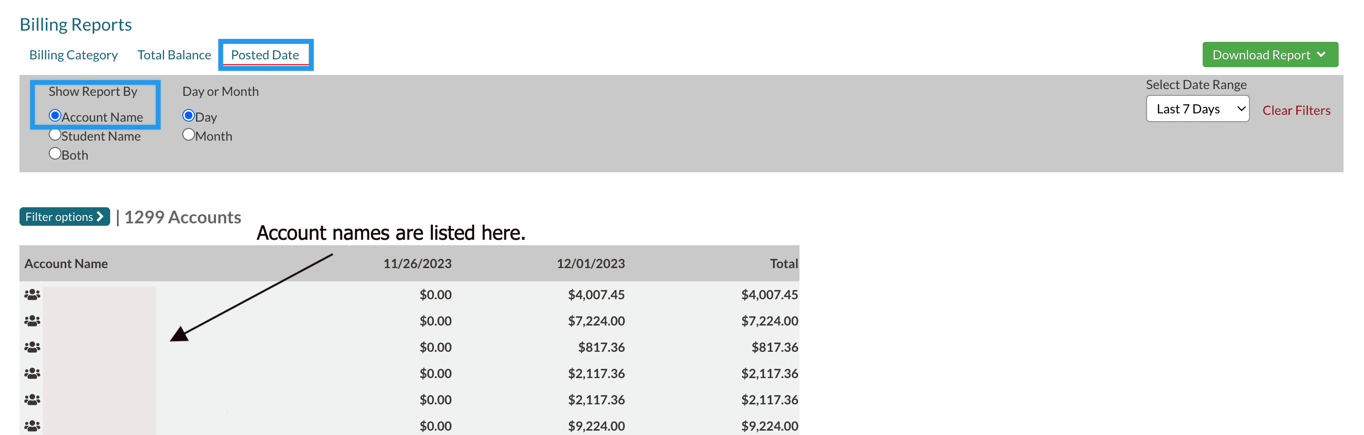Switch report grouping to Month
This screenshot has height=435, width=1364.
(189, 135)
